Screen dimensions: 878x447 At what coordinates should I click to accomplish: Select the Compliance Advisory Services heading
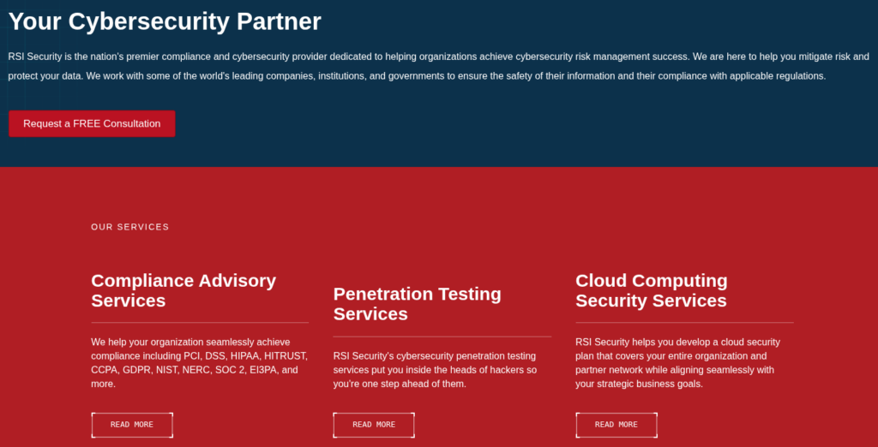pyautogui.click(x=183, y=290)
